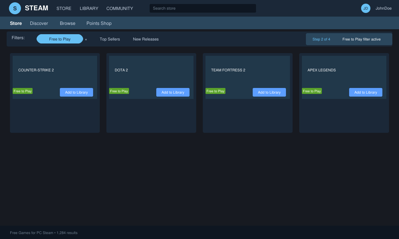Screen dimensions: 399x239
Task: Switch to the Discover tab
Action: (x=39, y=23)
